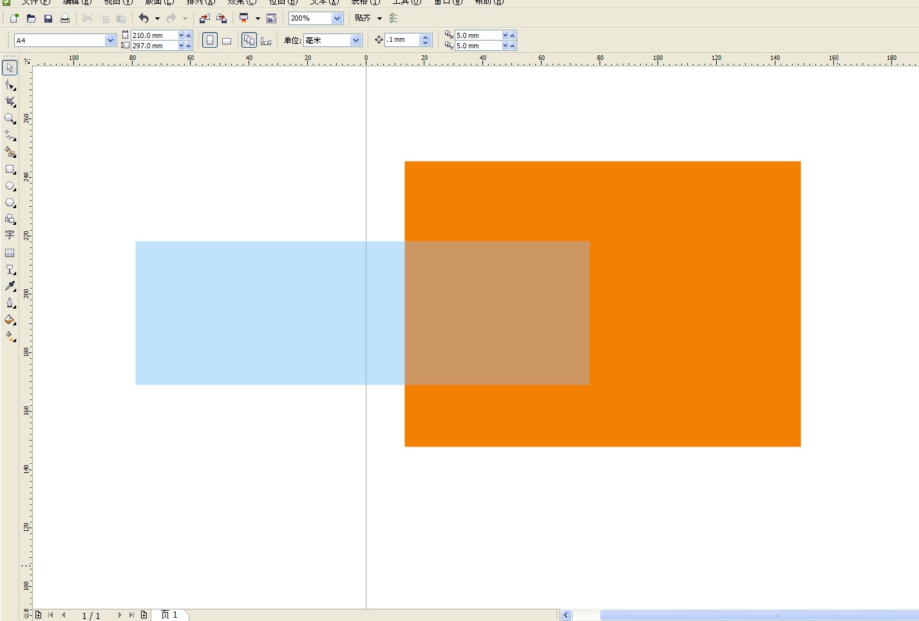Go to the previous page button
The image size is (919, 621).
point(64,615)
